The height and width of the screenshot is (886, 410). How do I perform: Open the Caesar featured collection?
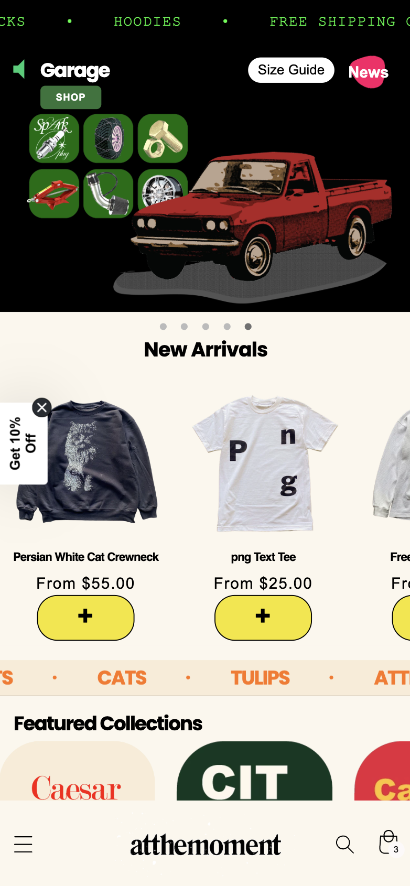tap(78, 771)
